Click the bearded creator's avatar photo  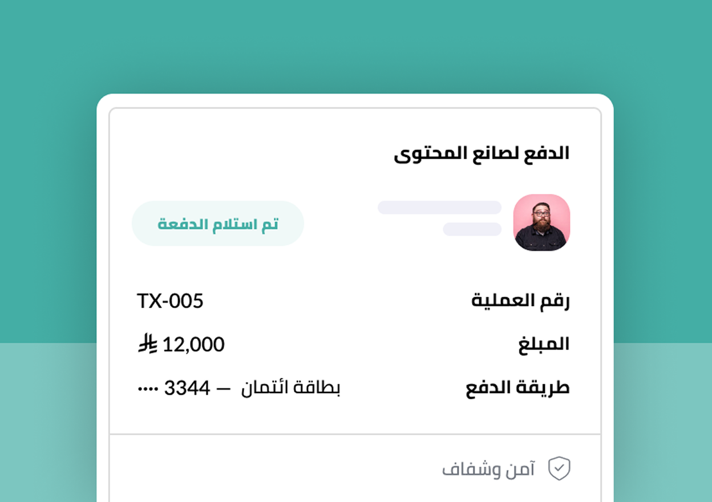pyautogui.click(x=541, y=222)
